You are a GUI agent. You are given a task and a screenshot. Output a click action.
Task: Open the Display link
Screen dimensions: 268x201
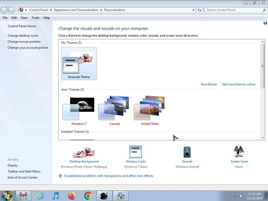coord(13,165)
